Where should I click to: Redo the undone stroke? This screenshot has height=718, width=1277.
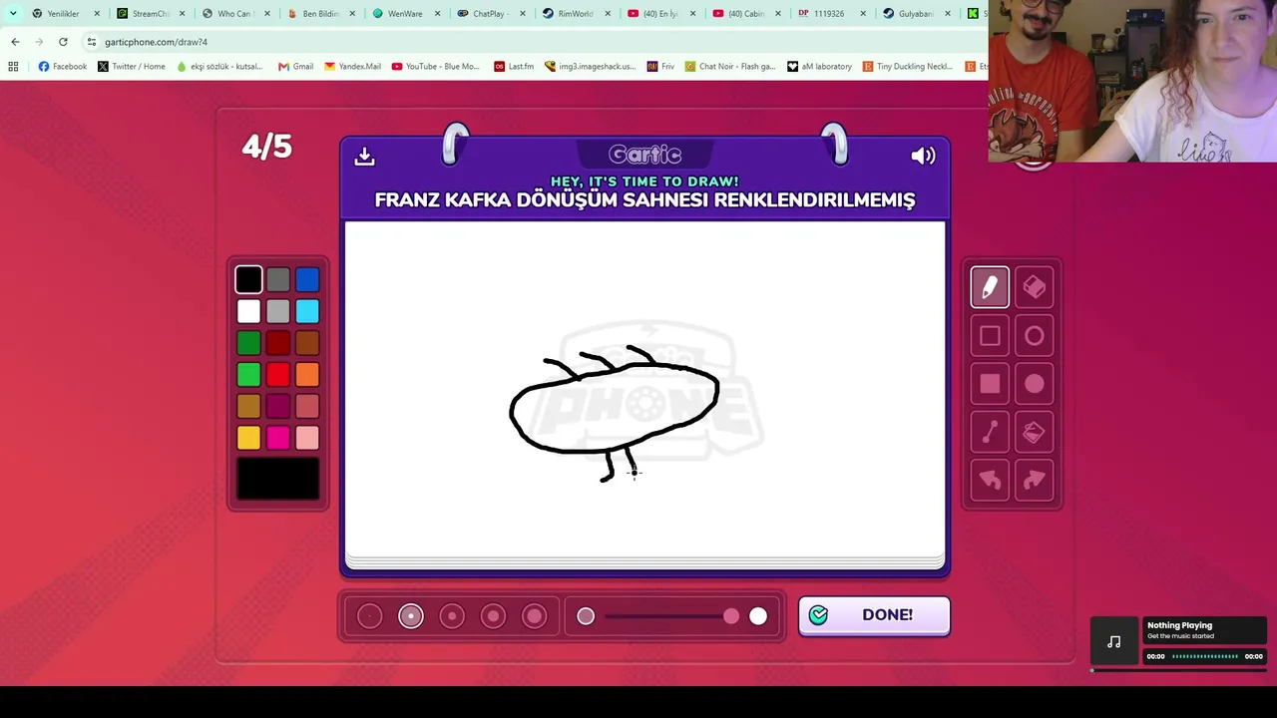(1034, 481)
